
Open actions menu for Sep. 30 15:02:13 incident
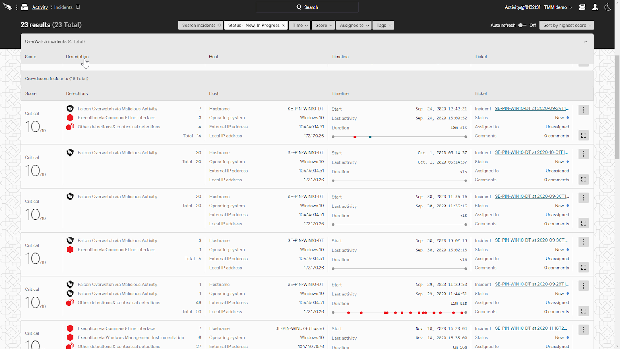tap(584, 242)
